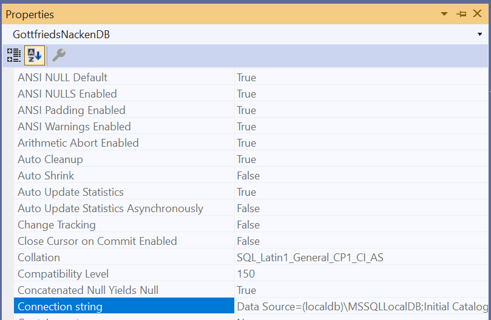491x320 pixels.
Task: Click the Categorized view icon
Action: pos(13,56)
